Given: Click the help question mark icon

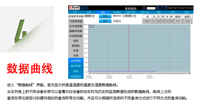Looking at the screenshot, I should 166,8.
